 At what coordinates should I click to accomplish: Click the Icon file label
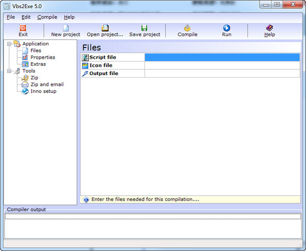(x=101, y=65)
